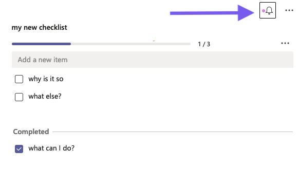Click the pink dot beside the bell
The image size is (298, 187).
(264, 11)
